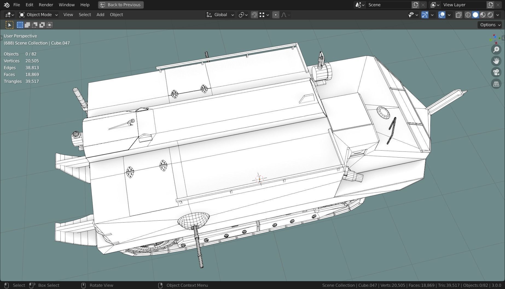Open the gizmo options dropdown
505x289 pixels.
(x=432, y=15)
